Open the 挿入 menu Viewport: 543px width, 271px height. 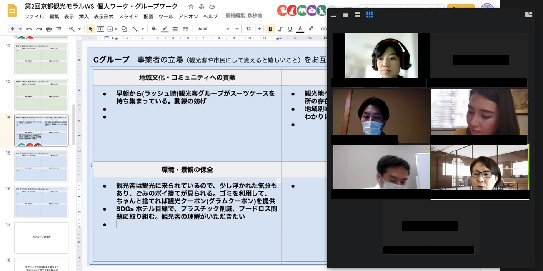[84, 17]
